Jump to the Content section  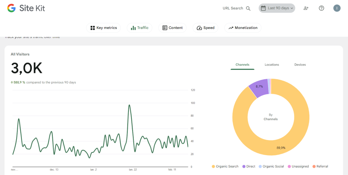[x=172, y=28]
